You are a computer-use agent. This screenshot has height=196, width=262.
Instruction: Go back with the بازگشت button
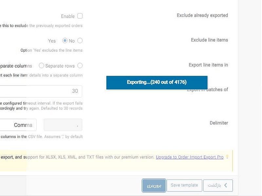click(x=218, y=185)
